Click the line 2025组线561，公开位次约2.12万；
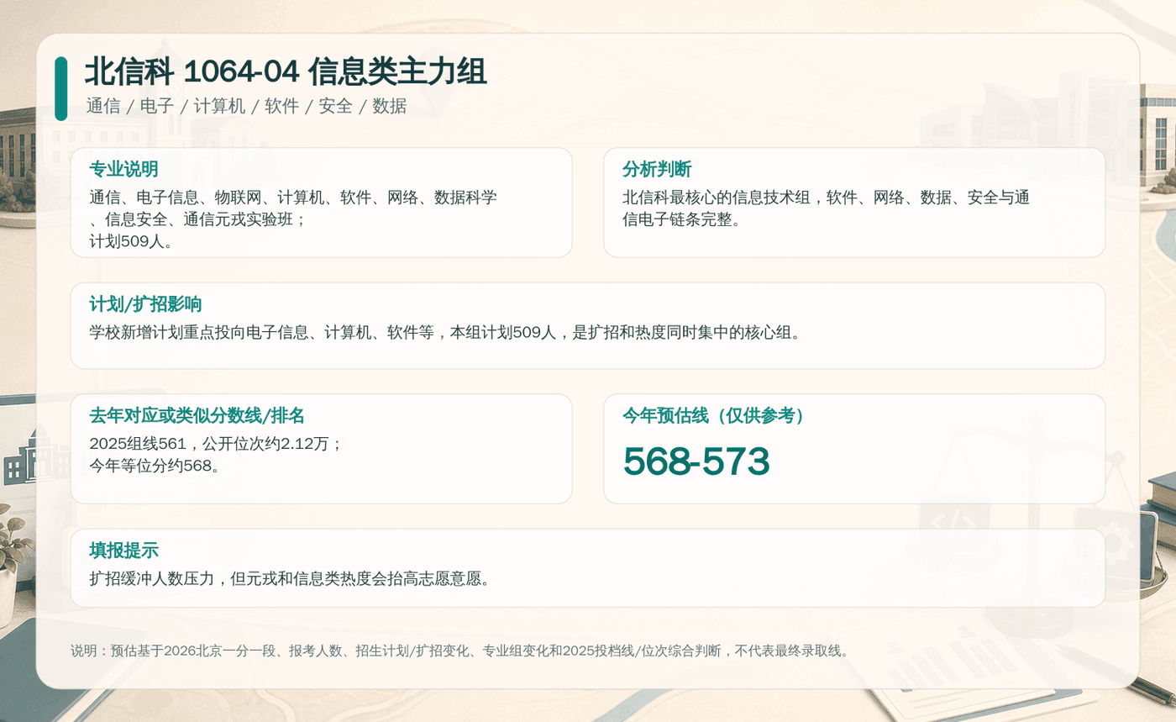 tap(216, 444)
